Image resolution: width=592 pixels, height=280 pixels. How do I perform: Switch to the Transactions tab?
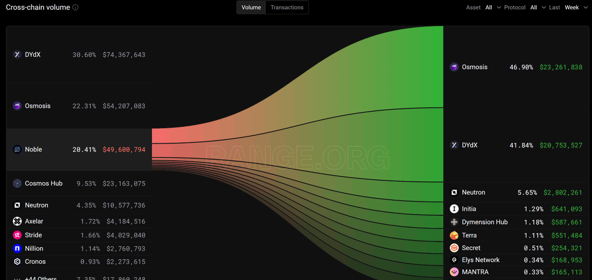click(287, 7)
